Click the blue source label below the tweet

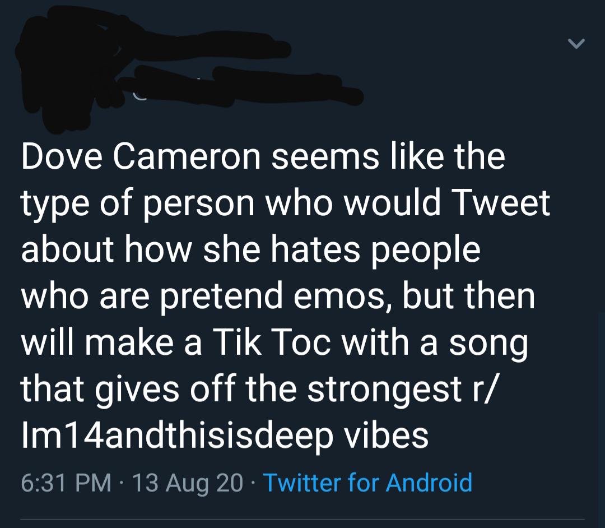(x=368, y=482)
